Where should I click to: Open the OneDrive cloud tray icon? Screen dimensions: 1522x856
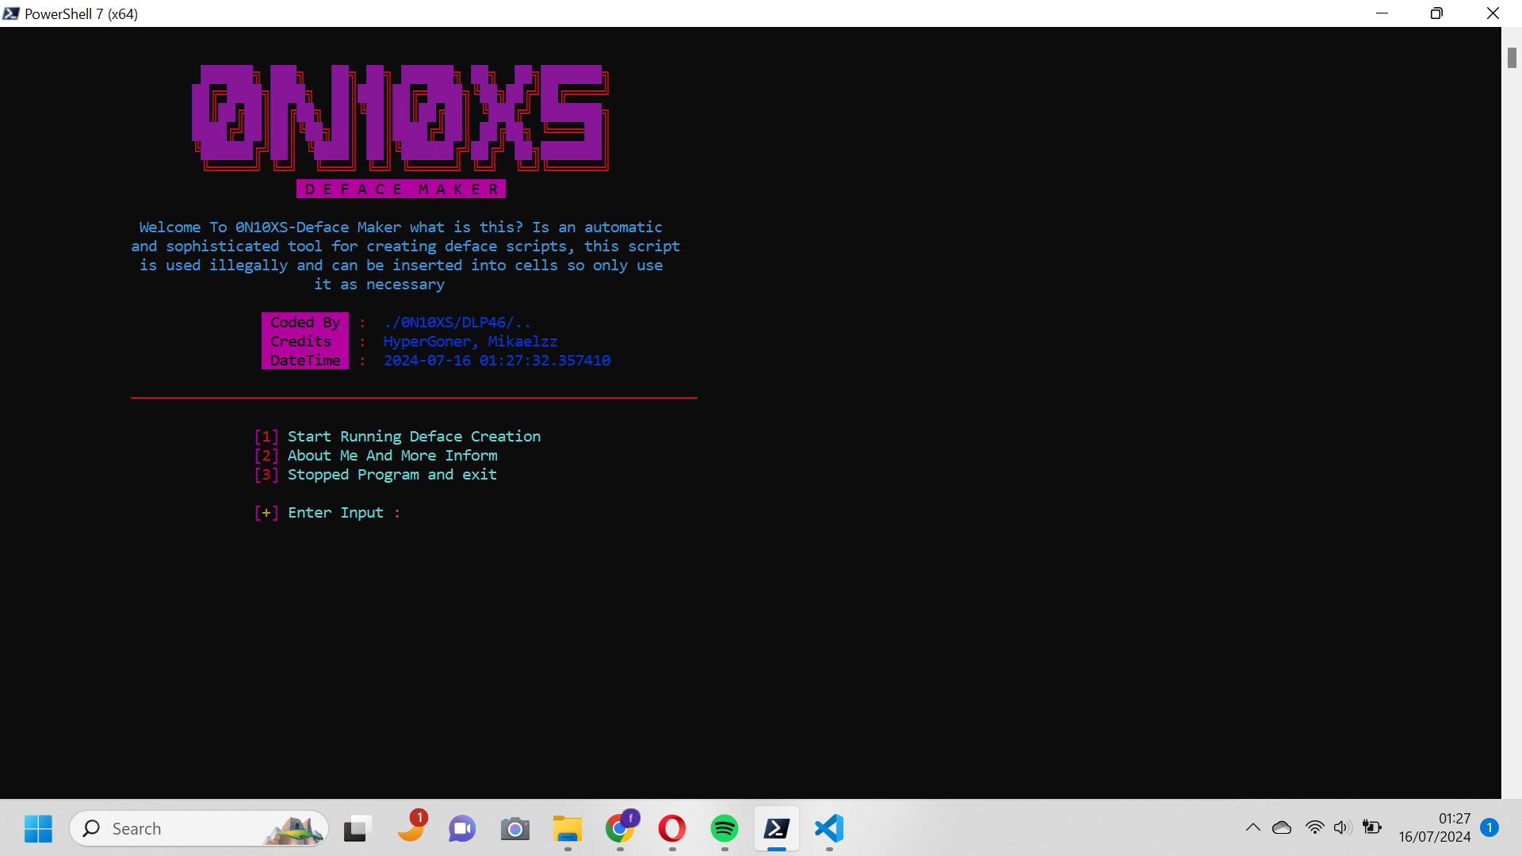pyautogui.click(x=1282, y=827)
